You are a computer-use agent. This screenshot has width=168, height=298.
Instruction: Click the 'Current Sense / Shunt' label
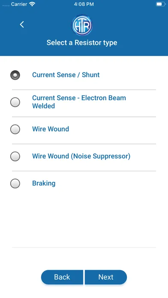[x=66, y=75]
